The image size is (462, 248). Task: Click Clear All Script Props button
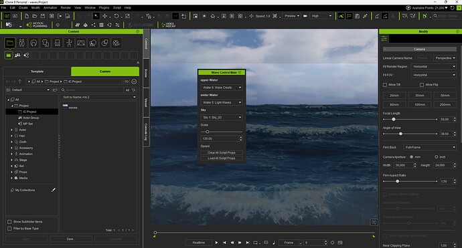222,152
